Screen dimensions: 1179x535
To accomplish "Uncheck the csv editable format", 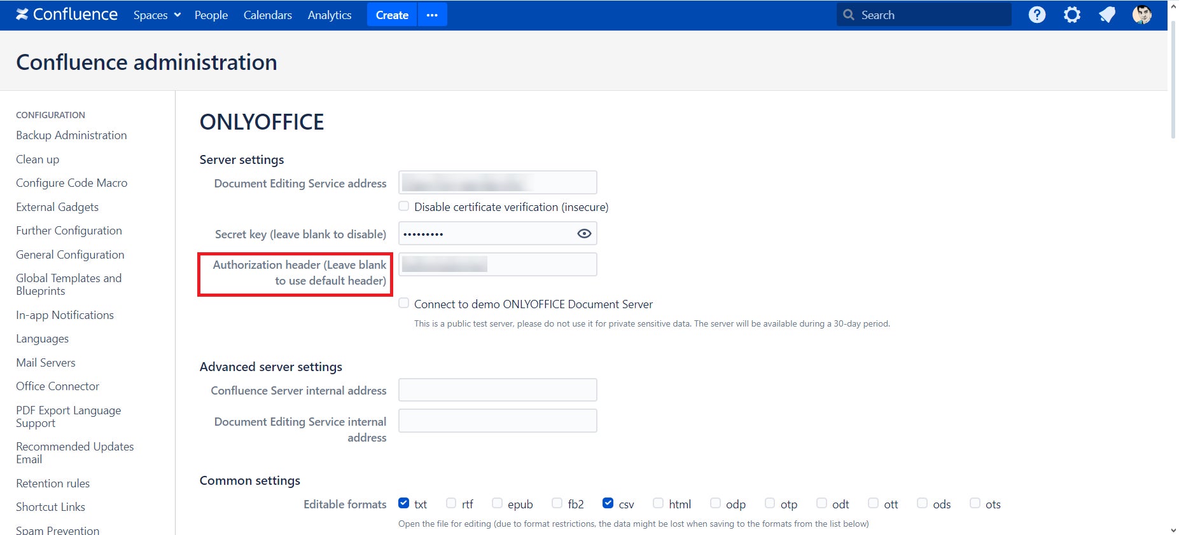I will pos(608,503).
